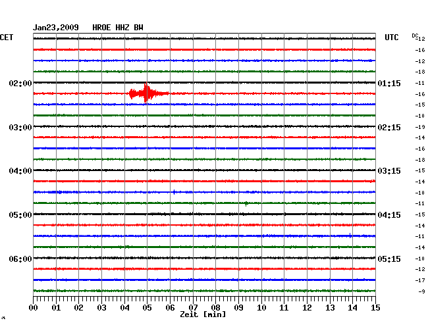
Task: Click the 04:15 UTC time label
Action: point(389,215)
